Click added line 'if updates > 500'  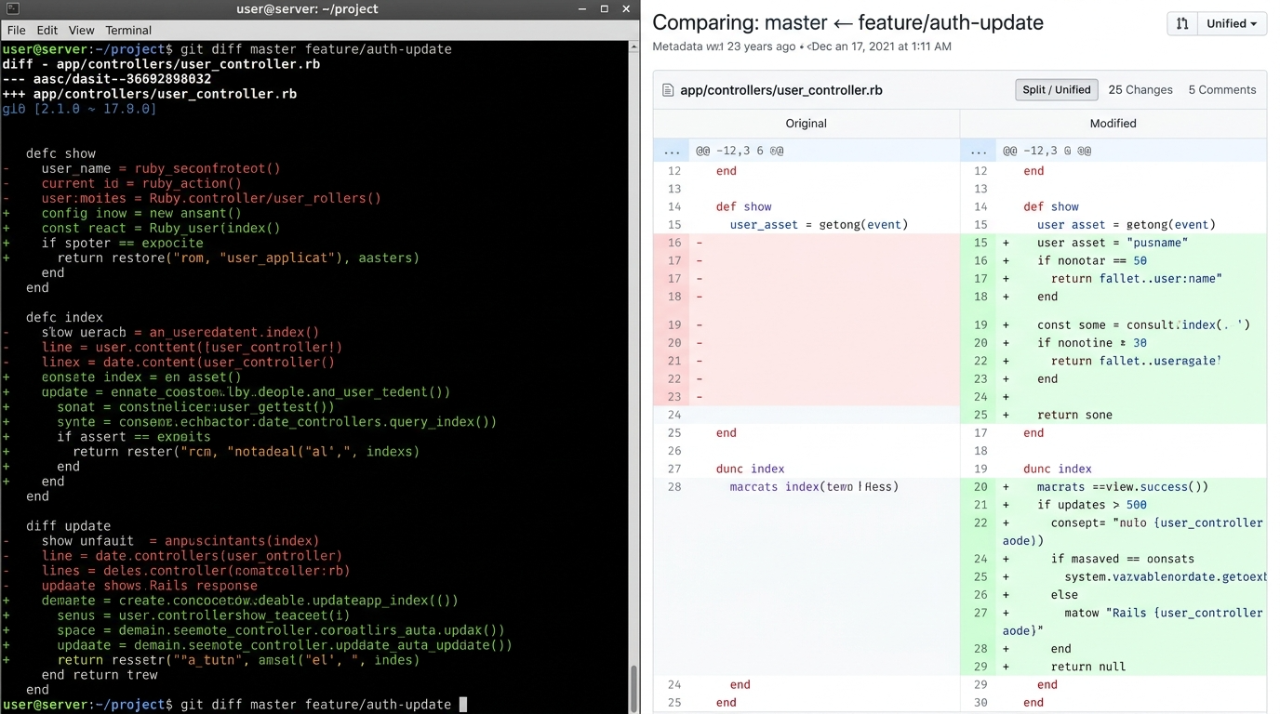(1092, 505)
